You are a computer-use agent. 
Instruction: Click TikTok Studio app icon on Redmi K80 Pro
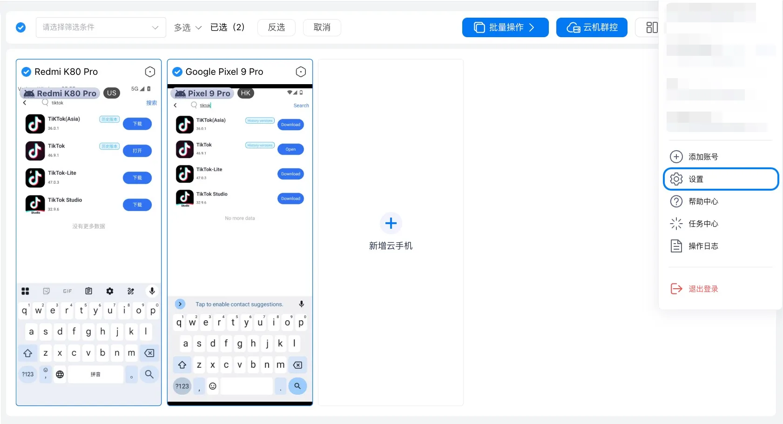(35, 205)
